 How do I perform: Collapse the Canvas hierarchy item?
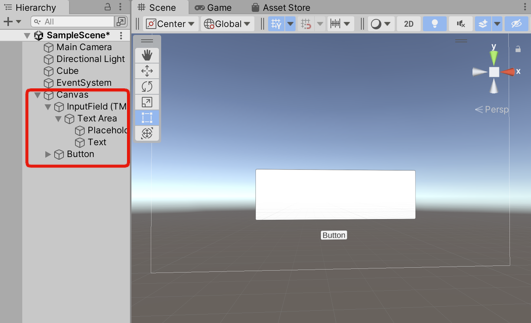click(x=37, y=95)
